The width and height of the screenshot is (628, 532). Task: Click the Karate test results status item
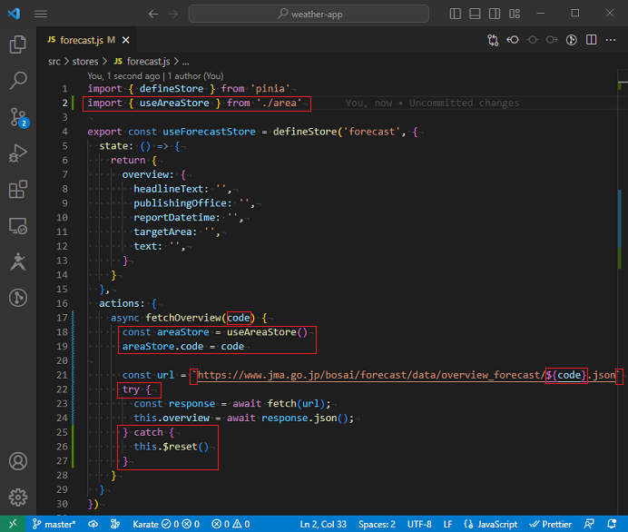point(166,524)
